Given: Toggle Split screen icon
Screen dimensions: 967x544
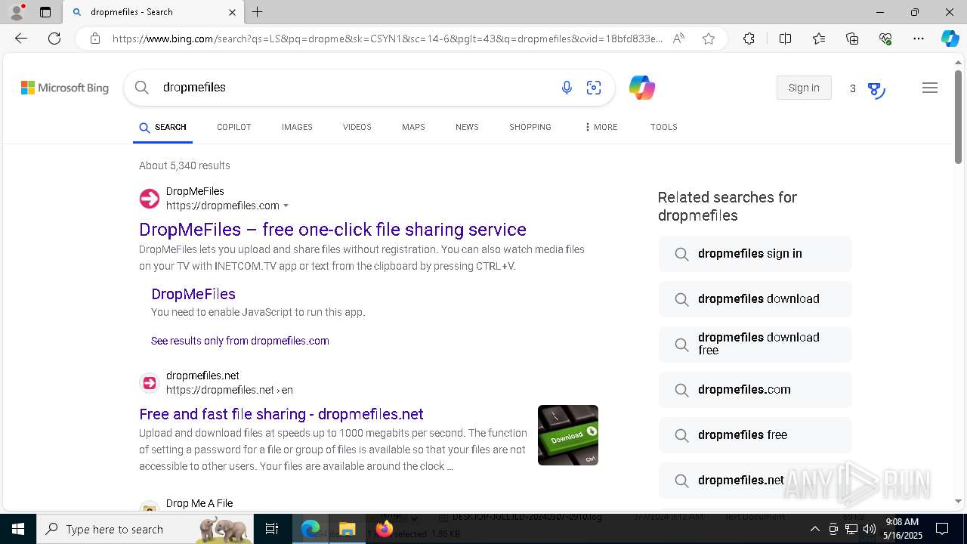Looking at the screenshot, I should point(785,39).
